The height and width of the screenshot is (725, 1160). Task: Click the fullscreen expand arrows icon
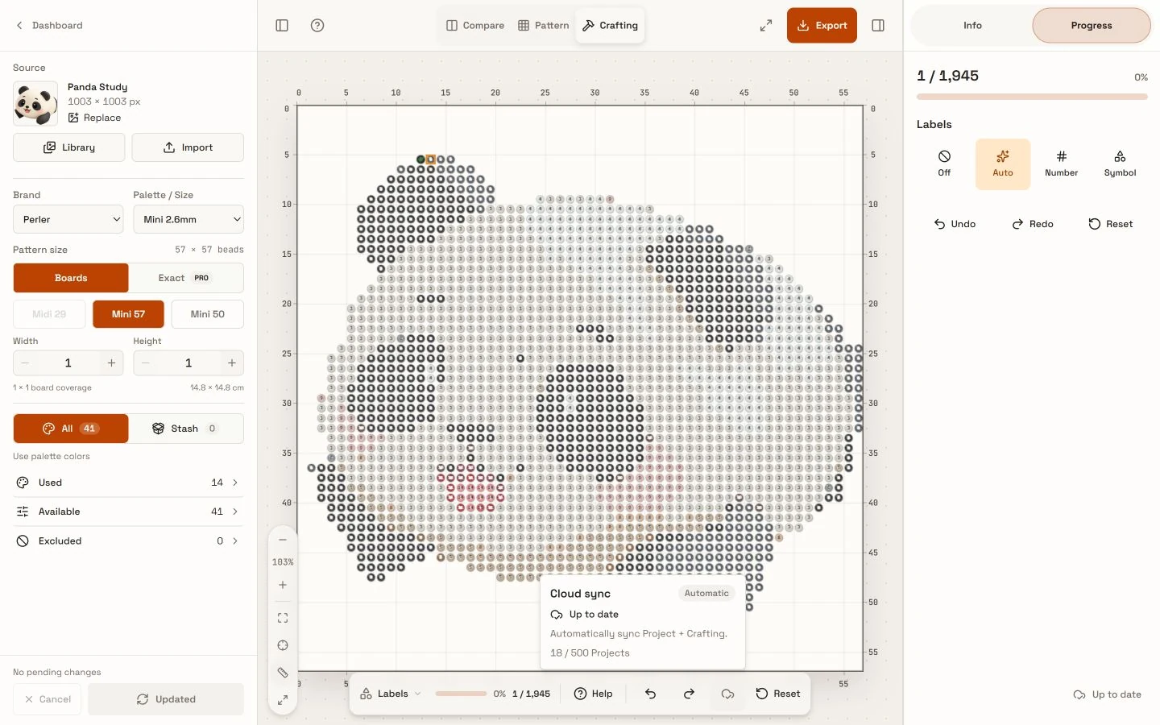[x=766, y=26]
